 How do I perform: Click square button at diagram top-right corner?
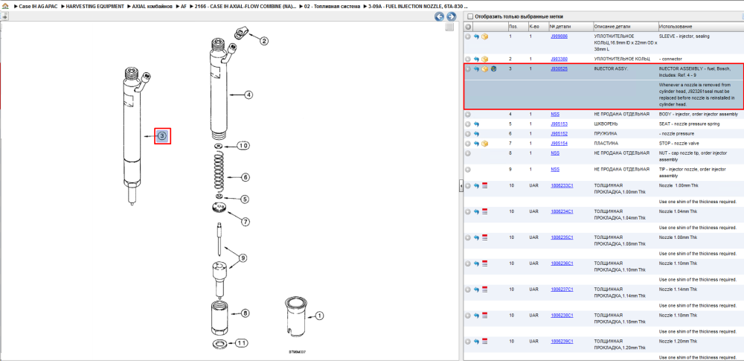(449, 27)
